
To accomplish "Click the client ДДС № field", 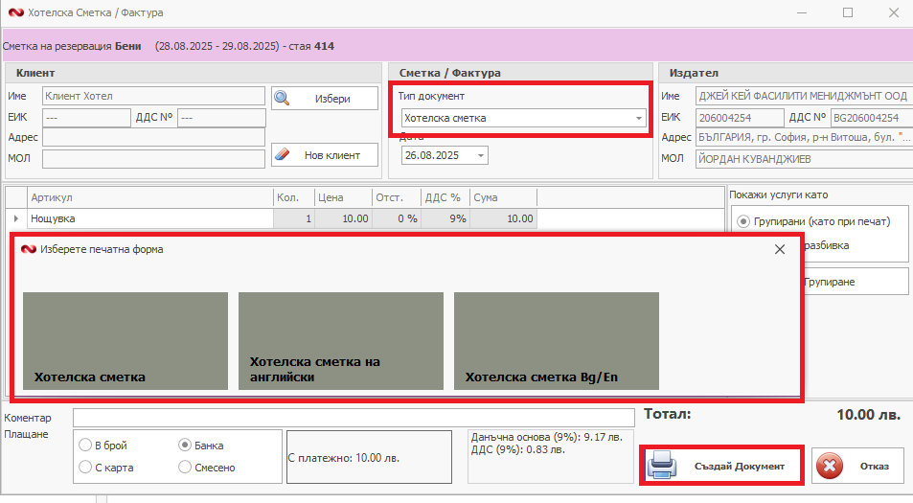I will 222,118.
